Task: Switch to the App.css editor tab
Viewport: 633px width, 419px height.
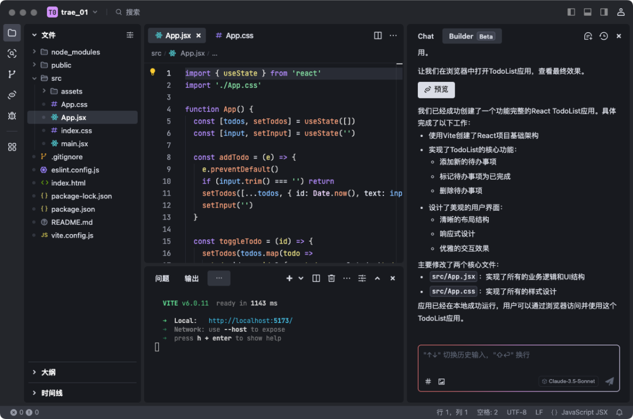Action: point(234,36)
